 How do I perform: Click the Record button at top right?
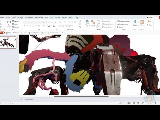(x=150, y=18)
